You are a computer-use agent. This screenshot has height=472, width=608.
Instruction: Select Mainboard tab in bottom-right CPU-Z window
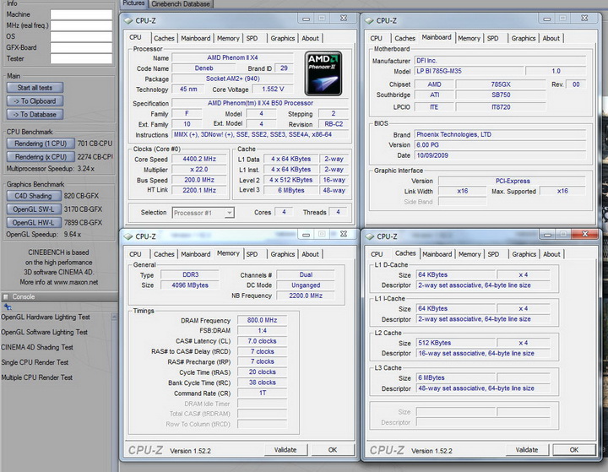tap(437, 254)
